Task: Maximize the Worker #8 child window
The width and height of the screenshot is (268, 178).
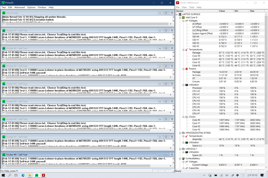Action: (x=166, y=155)
